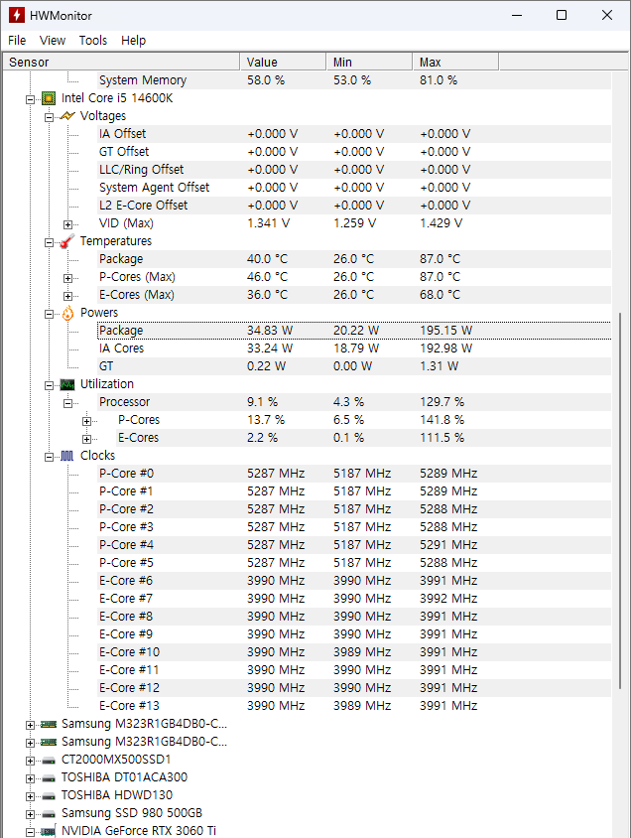Image resolution: width=631 pixels, height=838 pixels.
Task: Select the P-Core #0 clock row
Action: pyautogui.click(x=354, y=474)
